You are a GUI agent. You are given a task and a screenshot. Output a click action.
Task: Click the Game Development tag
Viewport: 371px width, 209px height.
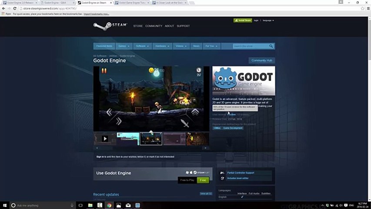point(233,128)
